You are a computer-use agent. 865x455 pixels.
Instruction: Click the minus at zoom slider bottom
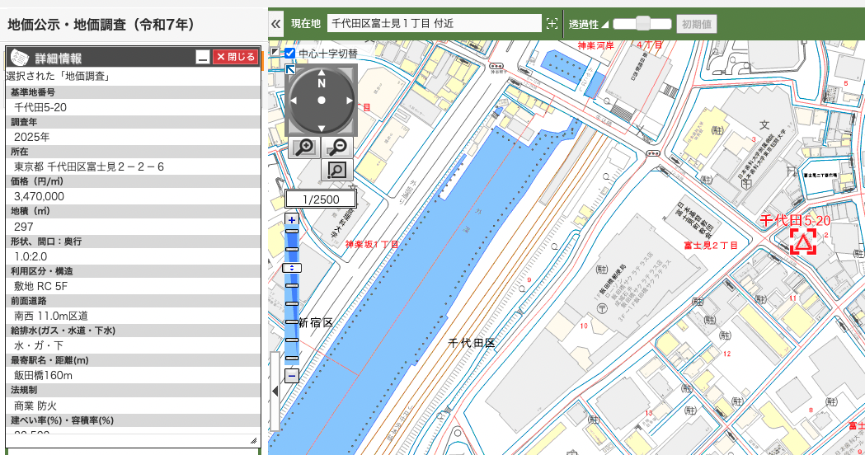tap(291, 376)
